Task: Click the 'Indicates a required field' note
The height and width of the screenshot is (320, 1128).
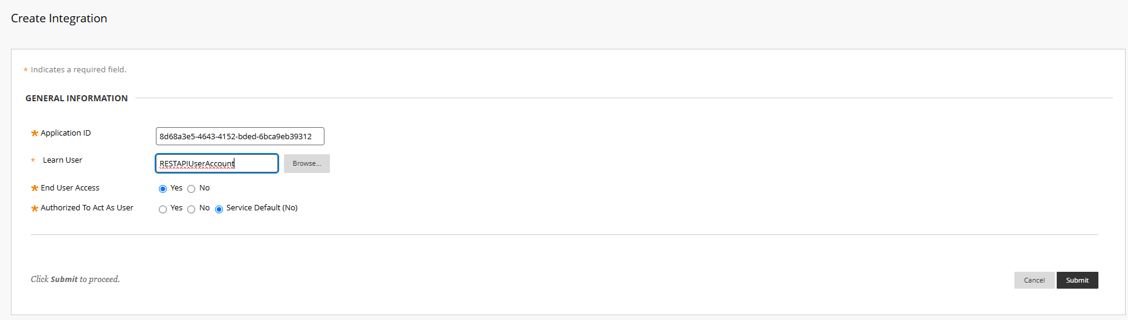Action: tap(78, 70)
